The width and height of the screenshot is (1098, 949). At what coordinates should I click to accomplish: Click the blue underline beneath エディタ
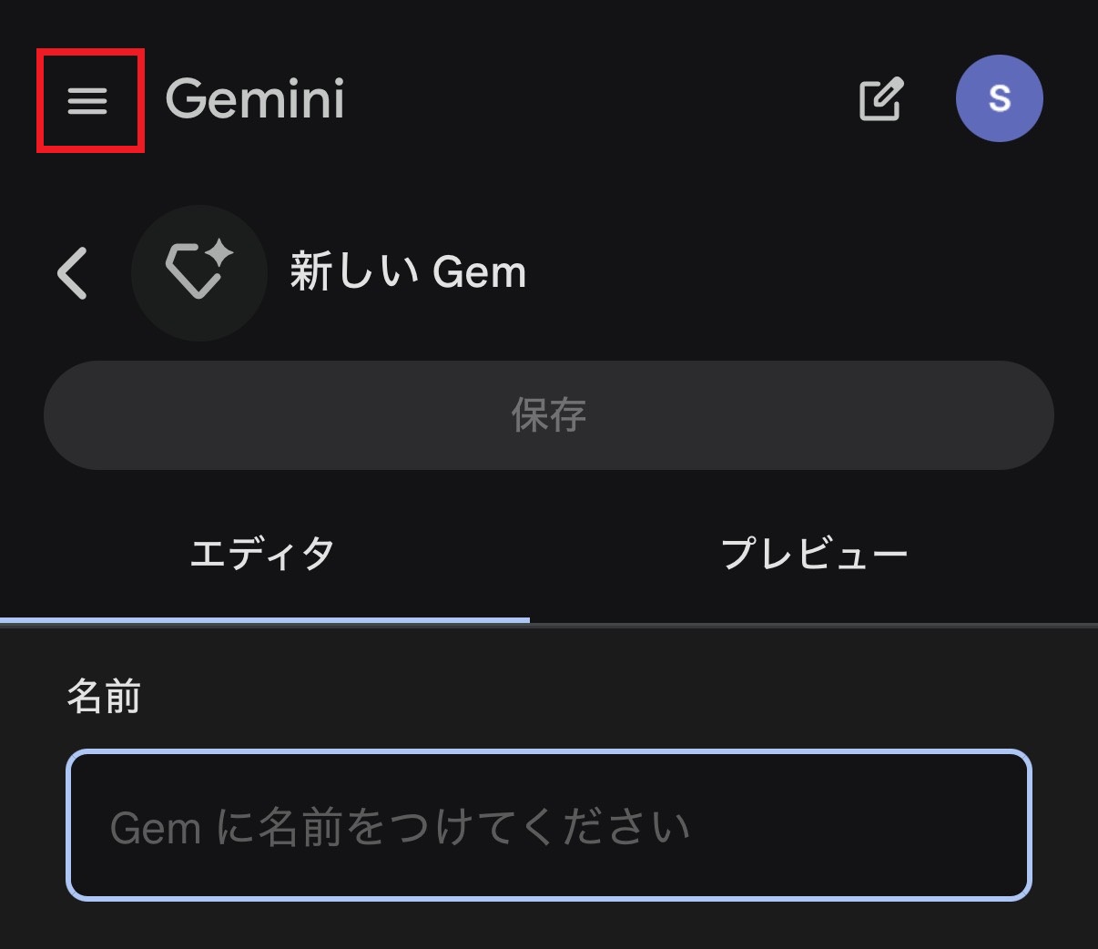[264, 620]
